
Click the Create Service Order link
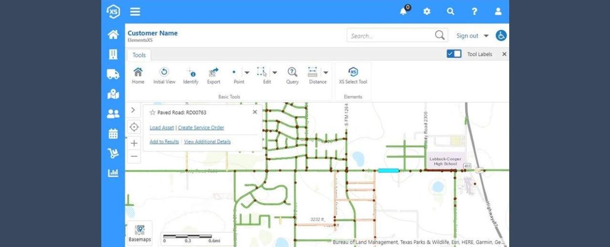201,127
